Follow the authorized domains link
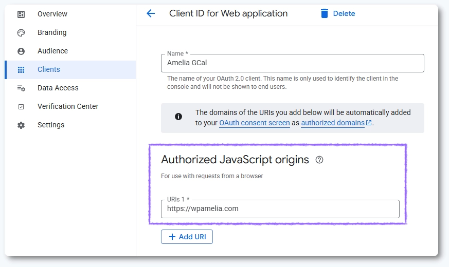Screen dimensions: 449x267 (x=333, y=123)
